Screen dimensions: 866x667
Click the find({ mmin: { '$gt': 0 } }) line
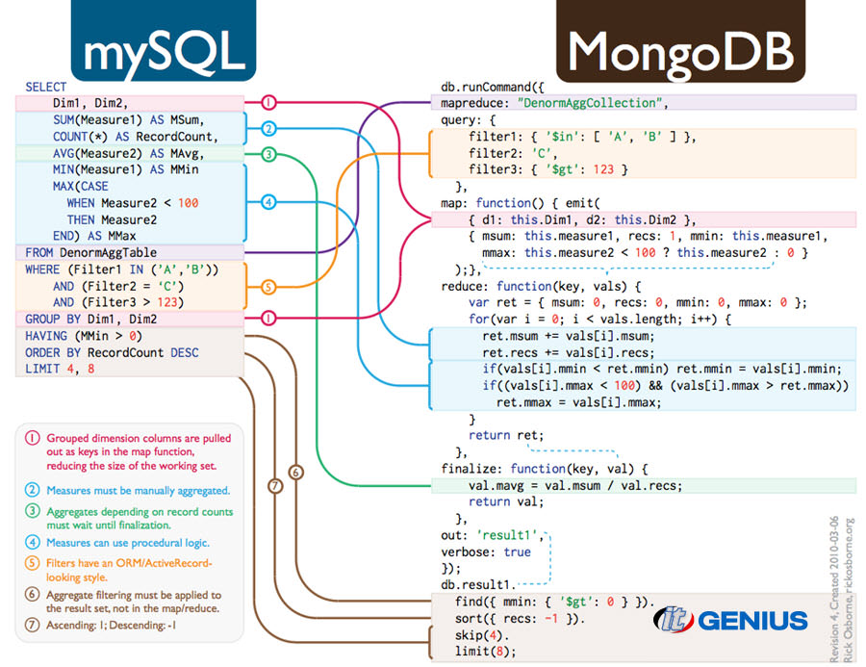coord(554,602)
